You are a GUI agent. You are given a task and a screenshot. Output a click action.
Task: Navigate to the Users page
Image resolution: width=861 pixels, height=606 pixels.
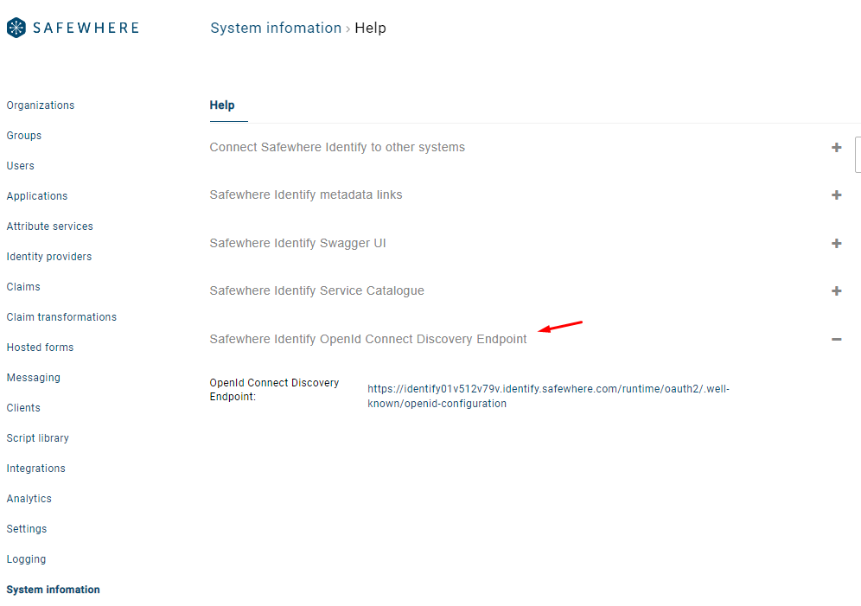tap(21, 166)
